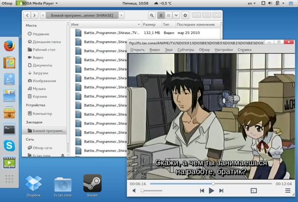
Task: Open keyboard layout en dropdown
Action: pyautogui.click(x=252, y=3)
